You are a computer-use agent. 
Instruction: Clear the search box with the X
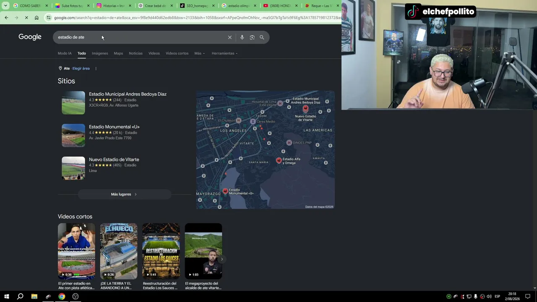tap(230, 37)
